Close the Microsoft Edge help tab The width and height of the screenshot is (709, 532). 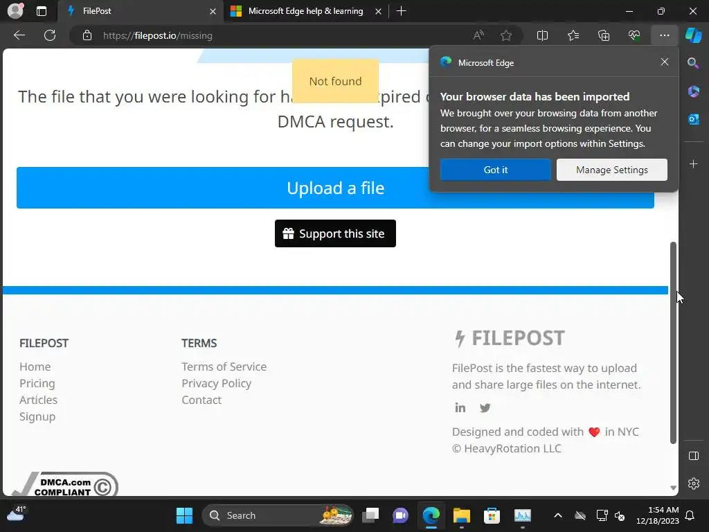click(378, 11)
